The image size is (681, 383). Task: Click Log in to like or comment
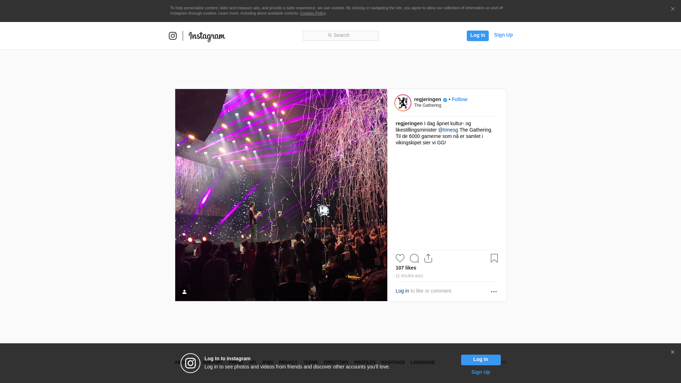click(402, 291)
